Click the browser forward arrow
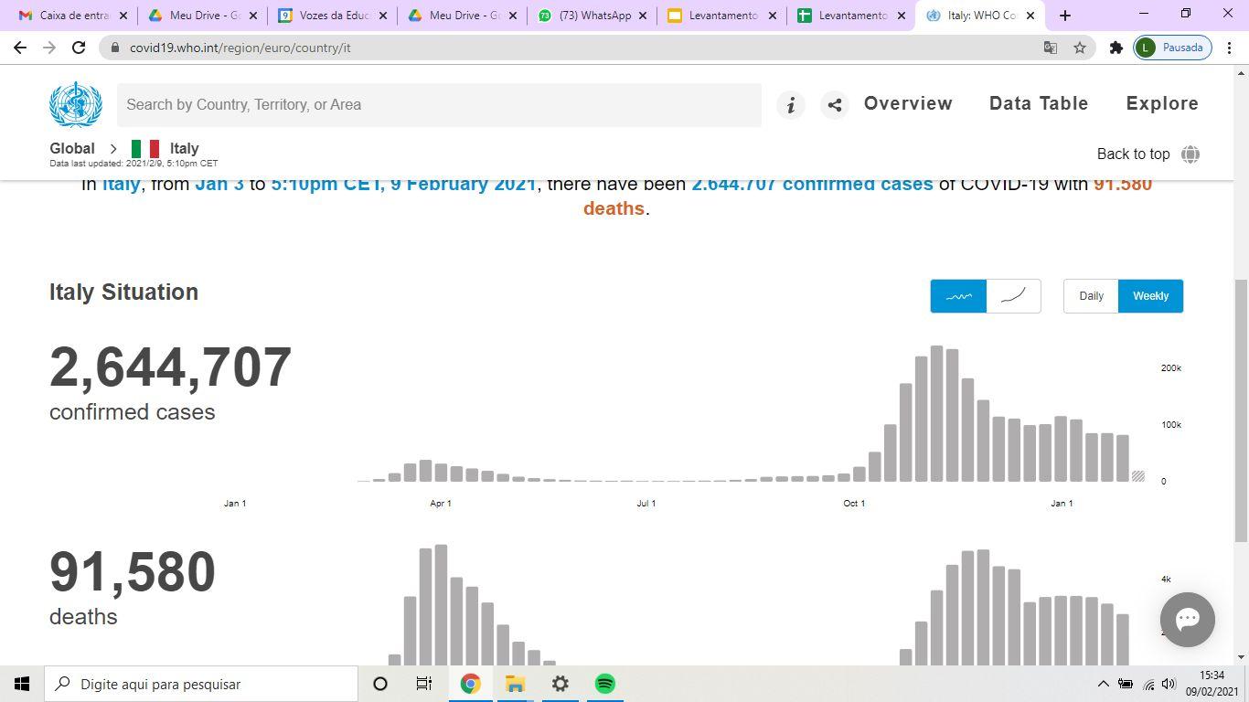The height and width of the screenshot is (702, 1249). tap(49, 48)
